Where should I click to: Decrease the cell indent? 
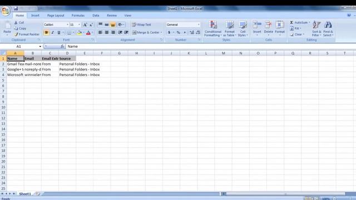click(x=120, y=32)
